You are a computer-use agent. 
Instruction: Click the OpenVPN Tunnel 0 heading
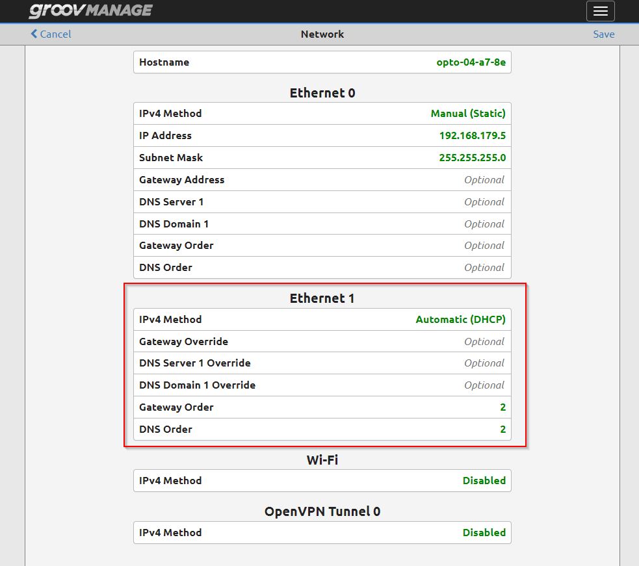pyautogui.click(x=322, y=511)
